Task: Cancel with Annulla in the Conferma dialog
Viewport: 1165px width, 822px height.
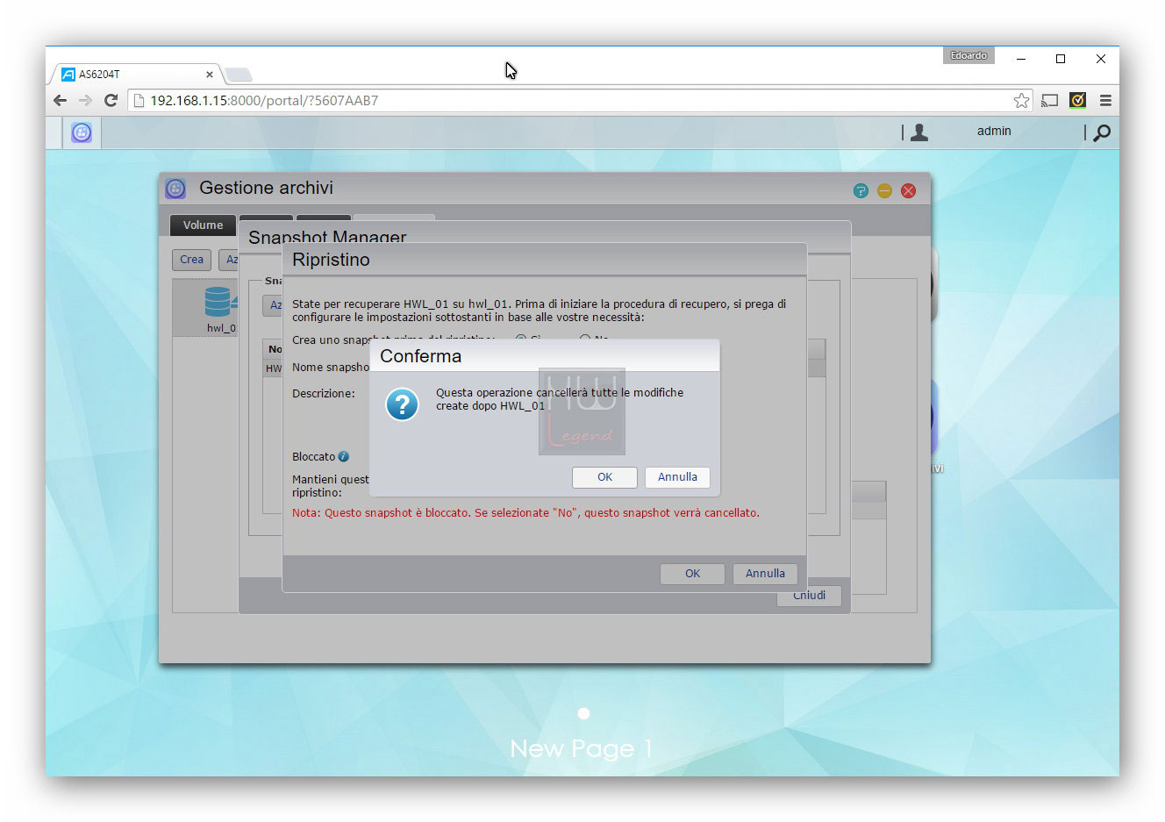Action: [x=677, y=477]
